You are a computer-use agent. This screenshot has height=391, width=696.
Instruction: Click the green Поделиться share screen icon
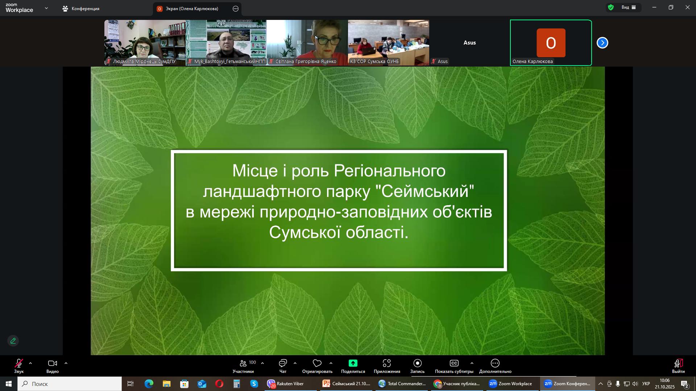pyautogui.click(x=353, y=363)
